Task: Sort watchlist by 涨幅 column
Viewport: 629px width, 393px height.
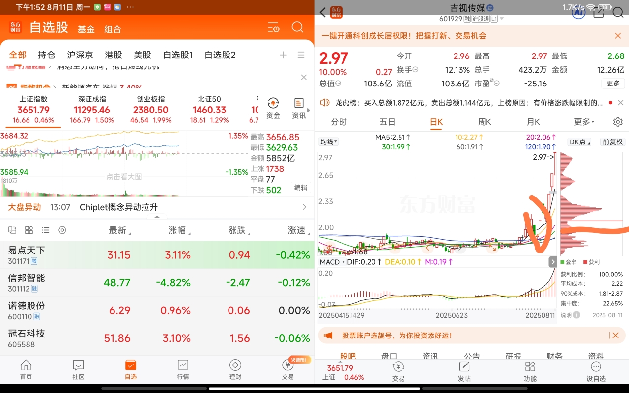Action: tap(179, 230)
